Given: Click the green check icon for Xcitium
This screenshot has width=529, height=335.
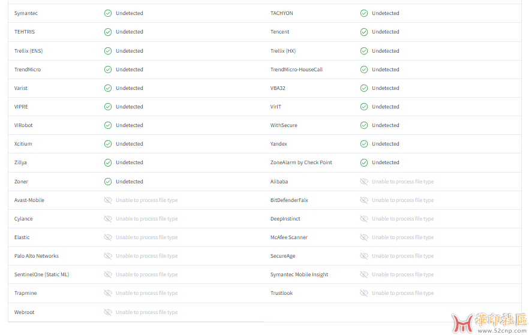Looking at the screenshot, I should [107, 144].
